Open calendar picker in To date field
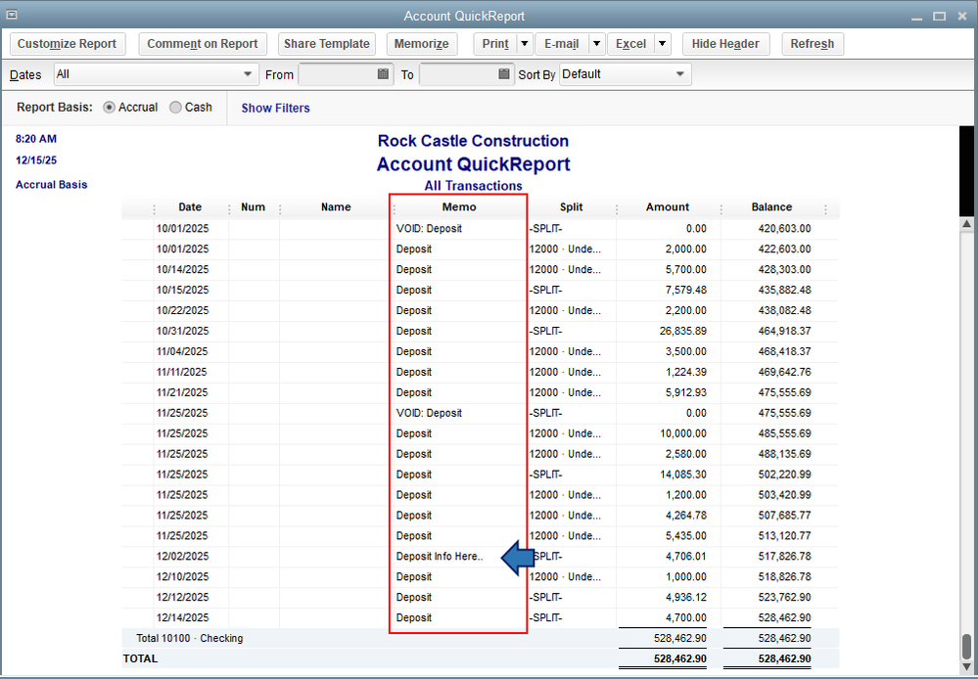The height and width of the screenshot is (679, 978). (x=504, y=74)
